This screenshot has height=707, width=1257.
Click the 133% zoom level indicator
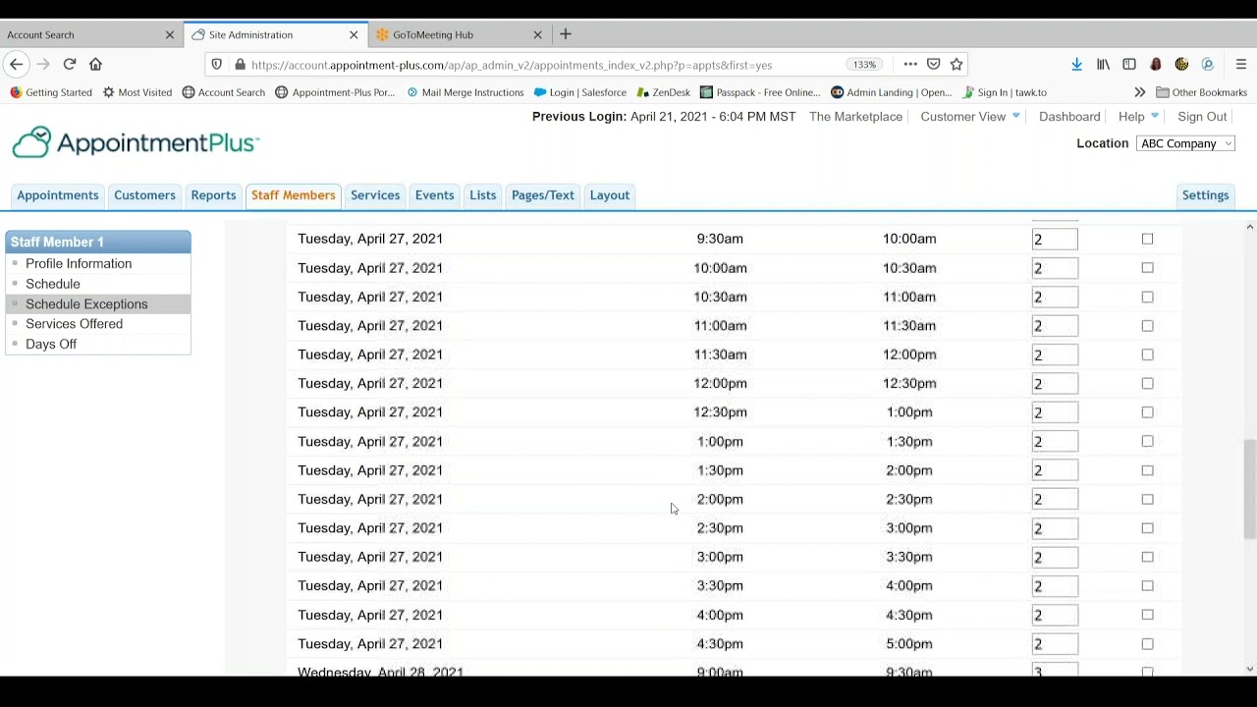tap(864, 65)
